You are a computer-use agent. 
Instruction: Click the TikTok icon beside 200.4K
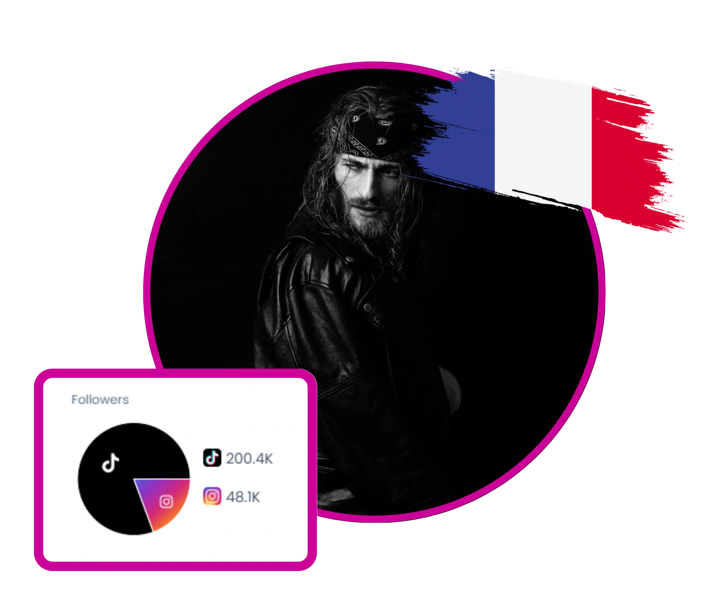212,458
